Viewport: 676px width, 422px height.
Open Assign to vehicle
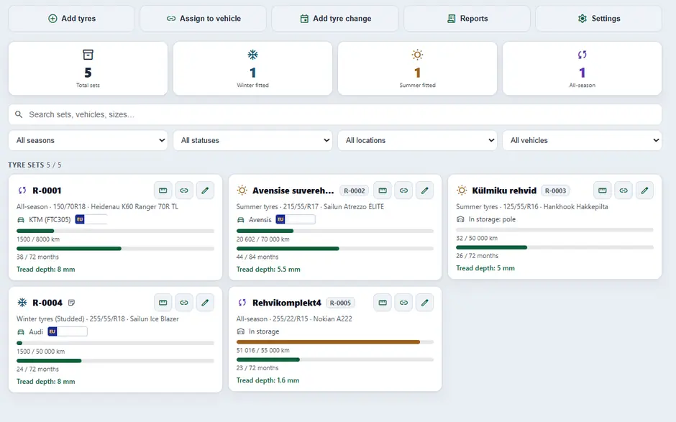[x=203, y=19]
